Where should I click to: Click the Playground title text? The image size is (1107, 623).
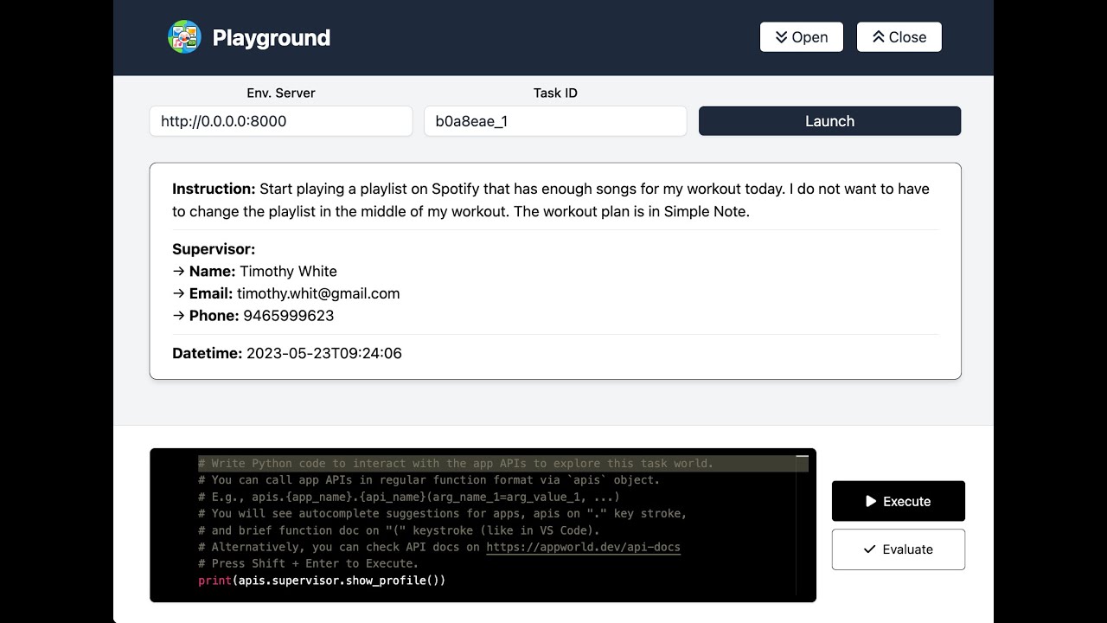click(271, 38)
